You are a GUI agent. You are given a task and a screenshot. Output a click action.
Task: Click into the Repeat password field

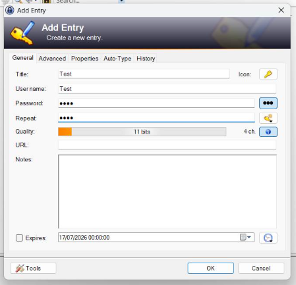tap(156, 118)
